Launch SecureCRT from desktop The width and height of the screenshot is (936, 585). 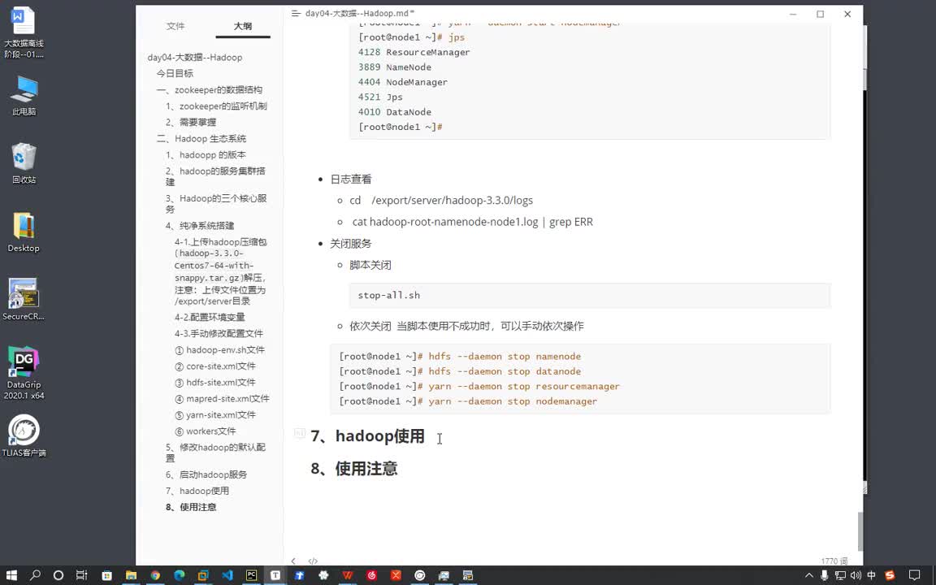[24, 300]
